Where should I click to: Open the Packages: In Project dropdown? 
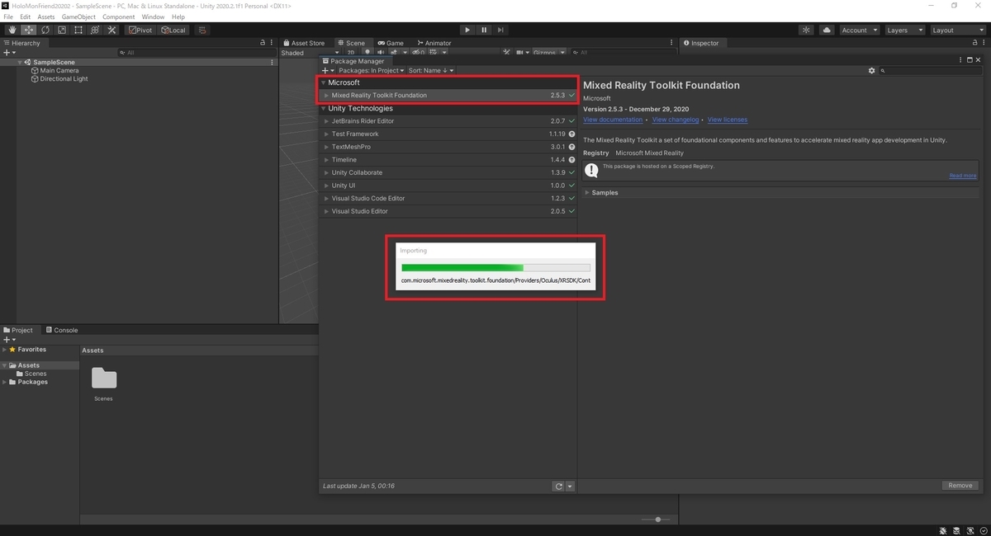pos(371,71)
